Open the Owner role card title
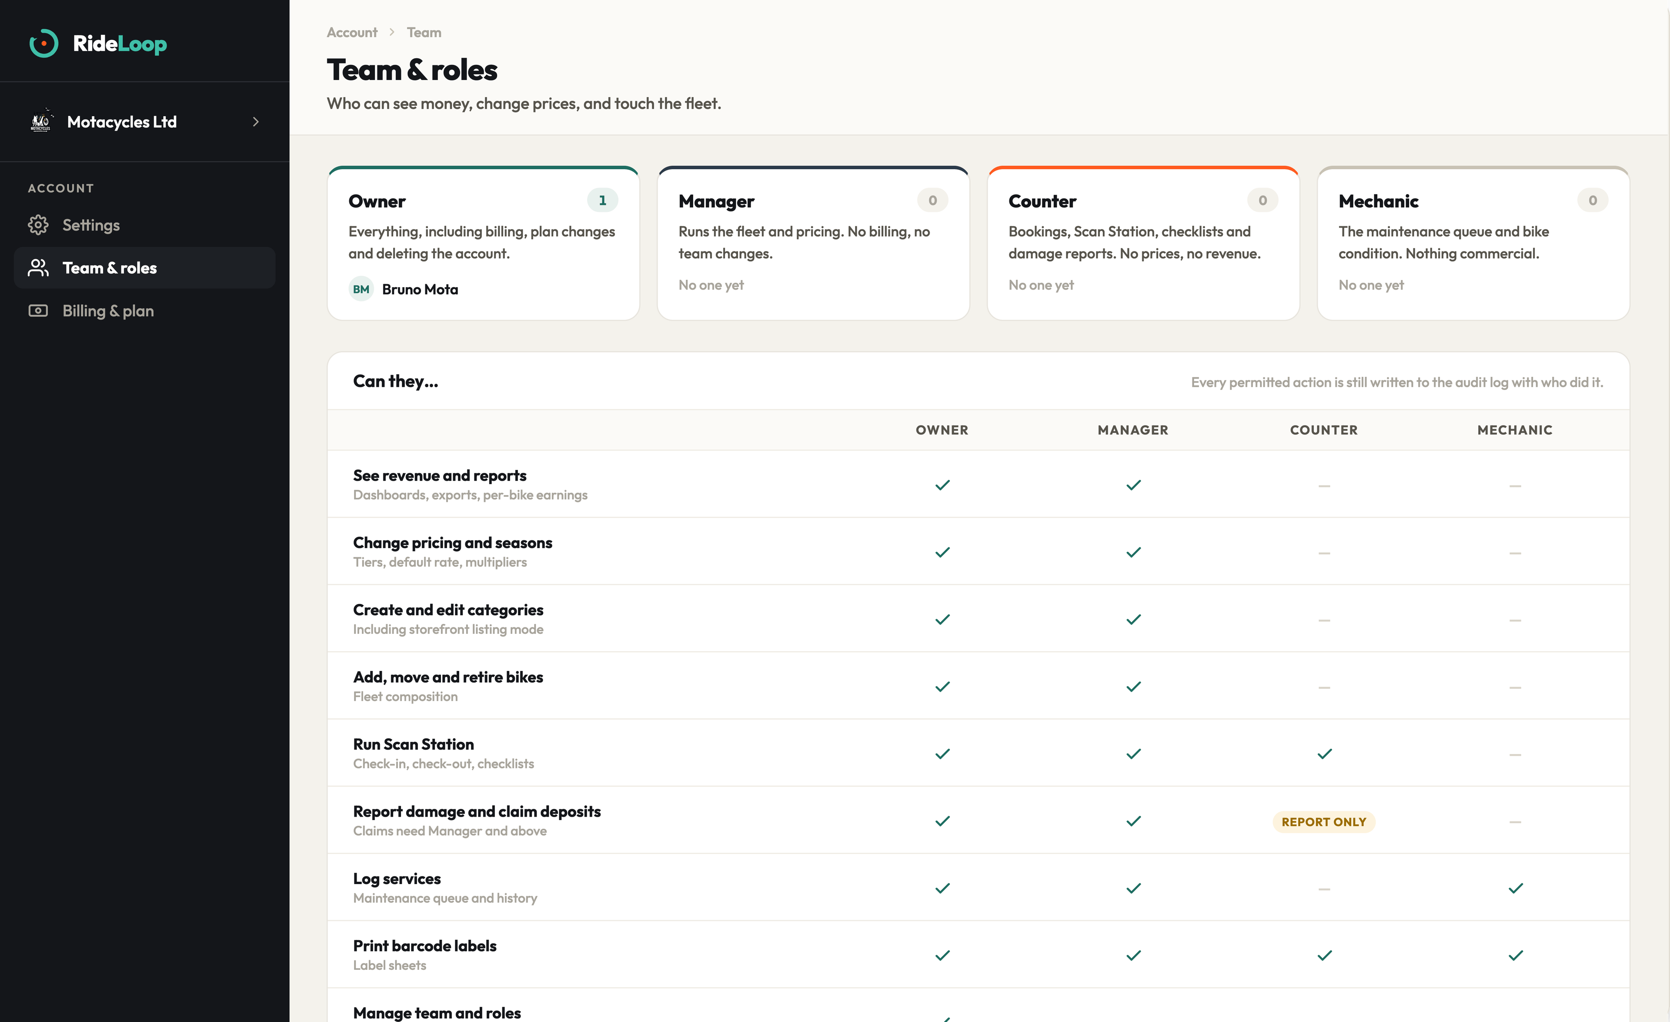 point(377,201)
